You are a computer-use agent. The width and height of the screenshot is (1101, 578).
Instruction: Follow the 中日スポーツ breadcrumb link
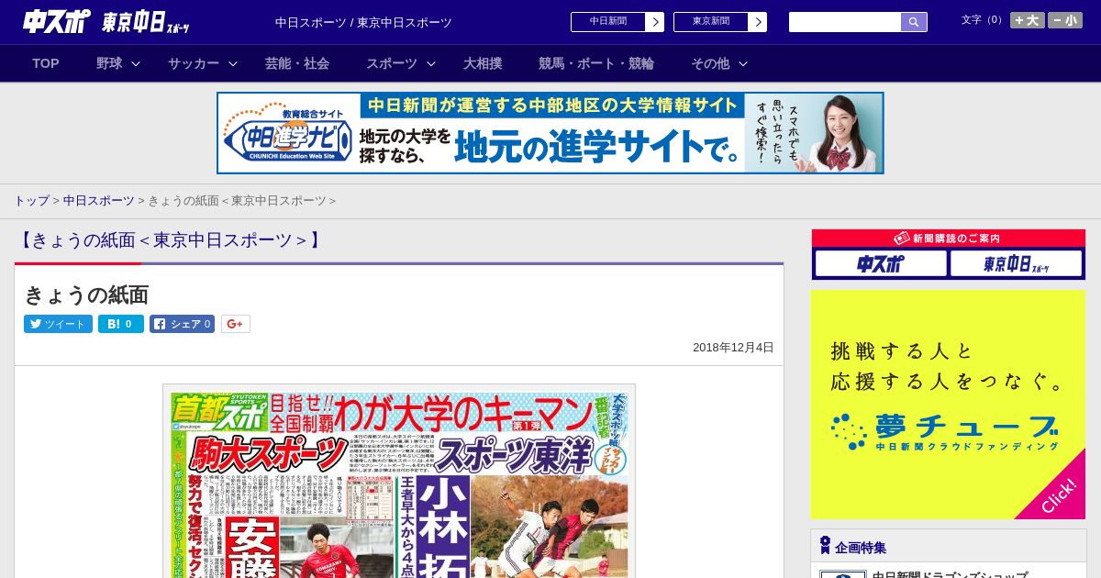tap(99, 200)
